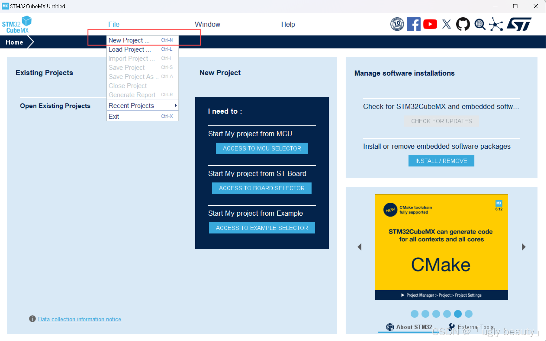Click 'Install or remove embedded software packages' text
This screenshot has width=546, height=341.
coord(437,146)
